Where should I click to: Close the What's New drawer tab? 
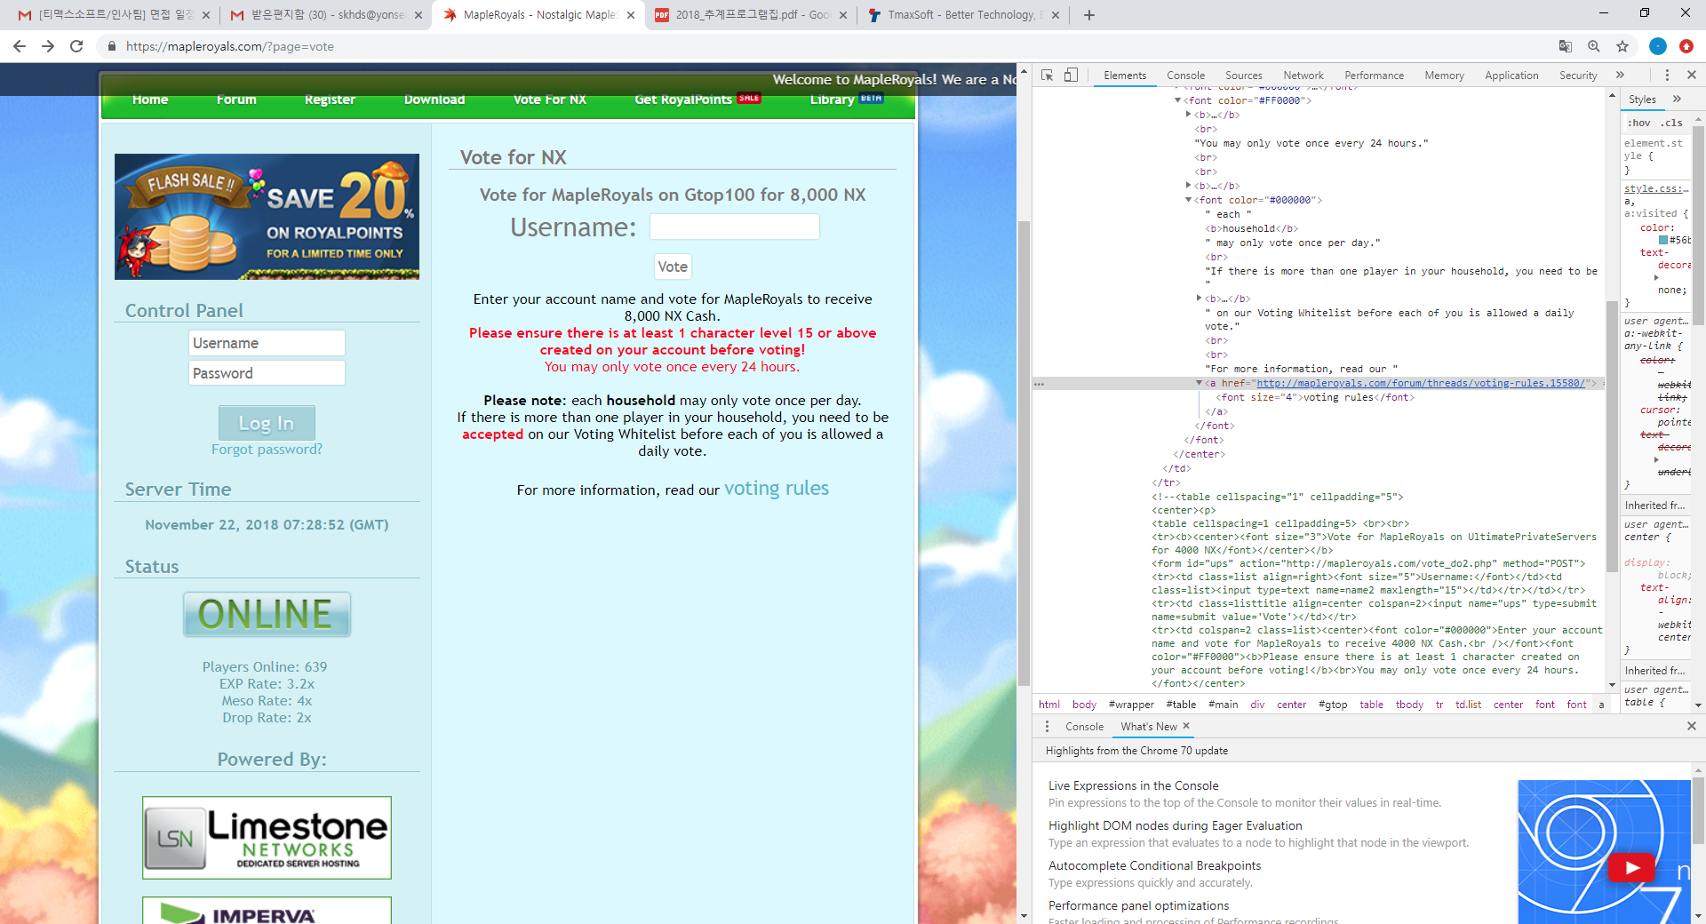click(1186, 726)
